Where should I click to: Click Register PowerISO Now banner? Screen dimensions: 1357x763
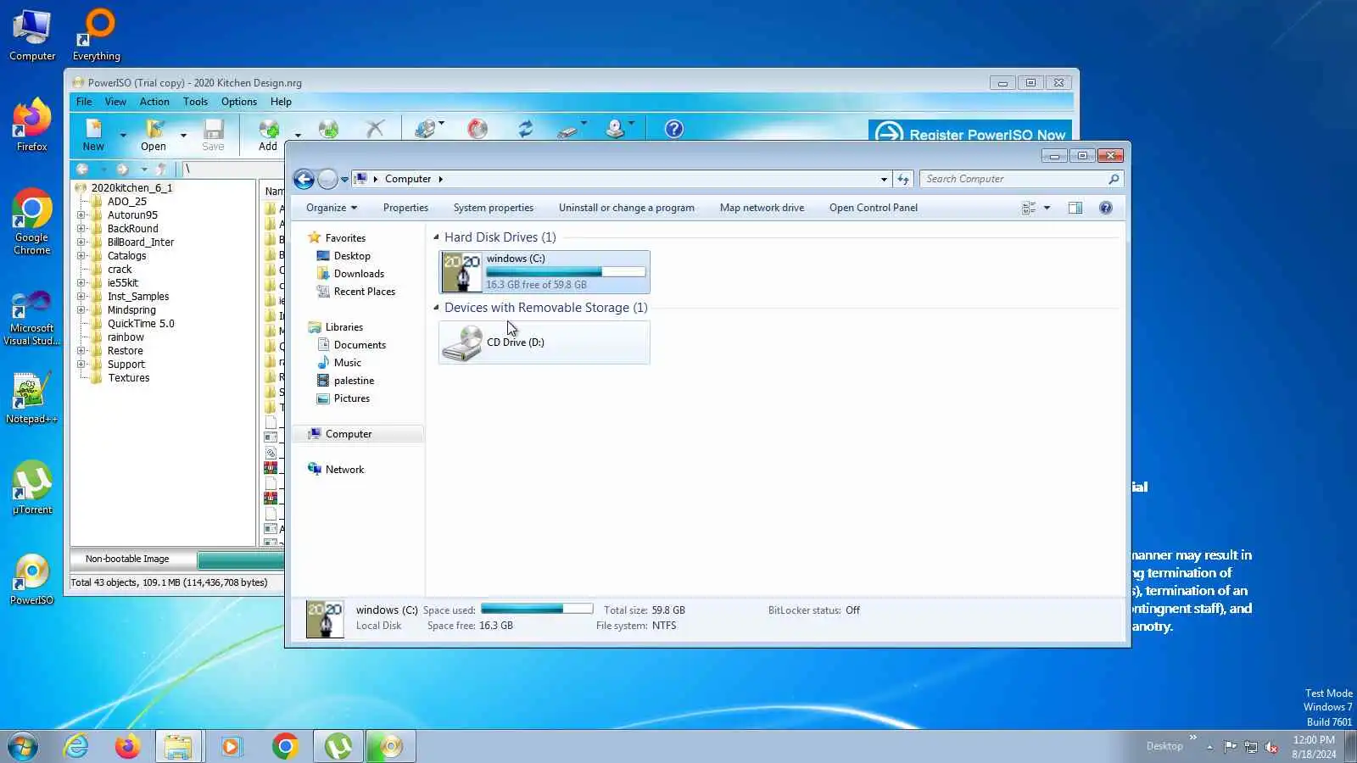970,132
